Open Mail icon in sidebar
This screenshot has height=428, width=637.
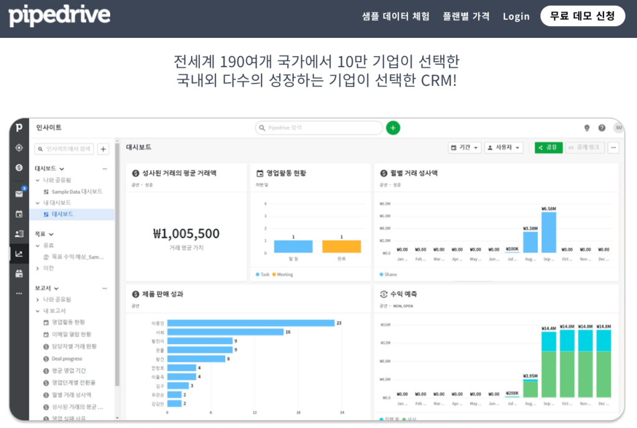pos(19,193)
